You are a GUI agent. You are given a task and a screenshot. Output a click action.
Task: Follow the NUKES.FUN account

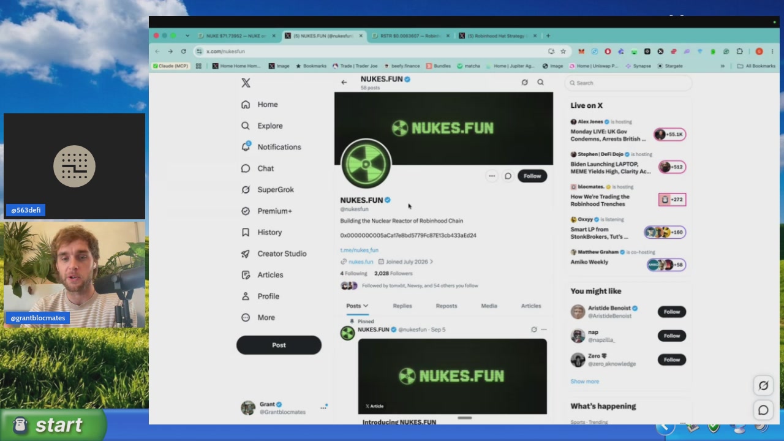[x=532, y=176]
